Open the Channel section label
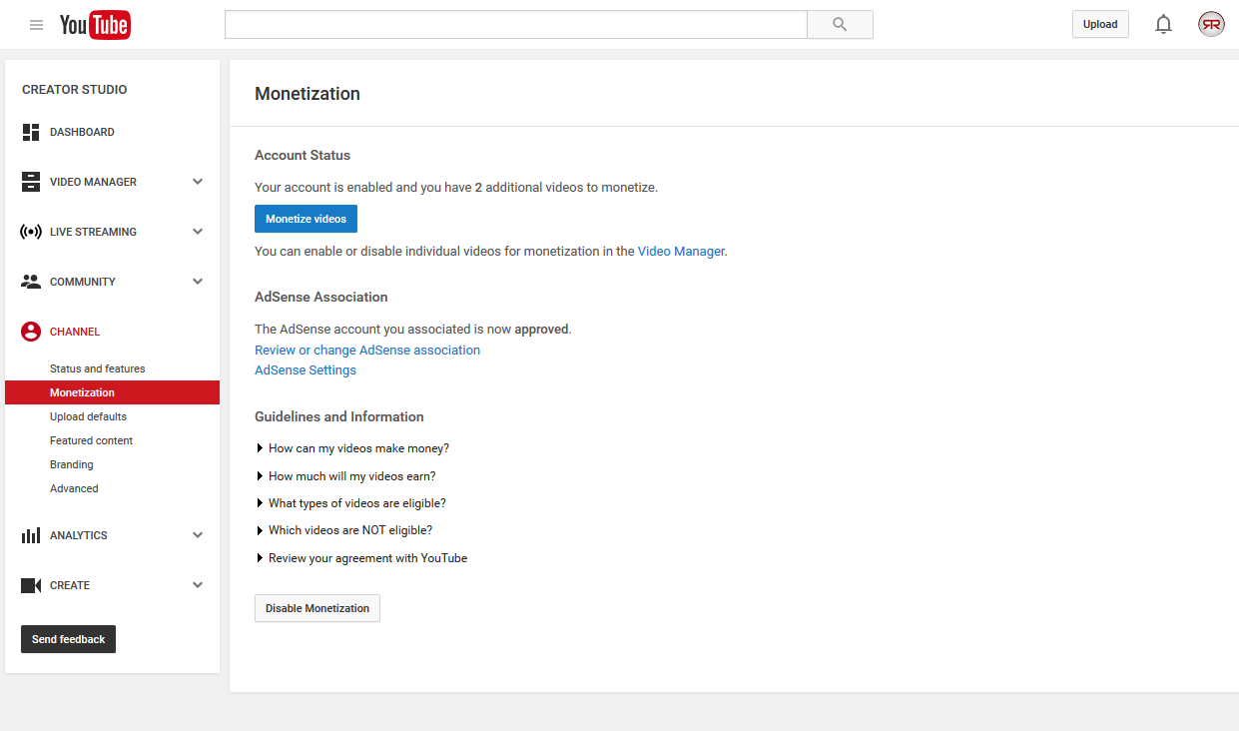This screenshot has height=731, width=1239. pos(75,332)
